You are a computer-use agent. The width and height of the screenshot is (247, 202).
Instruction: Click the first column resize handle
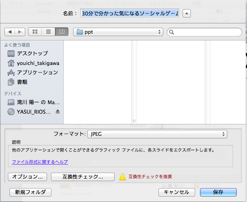click(134, 121)
